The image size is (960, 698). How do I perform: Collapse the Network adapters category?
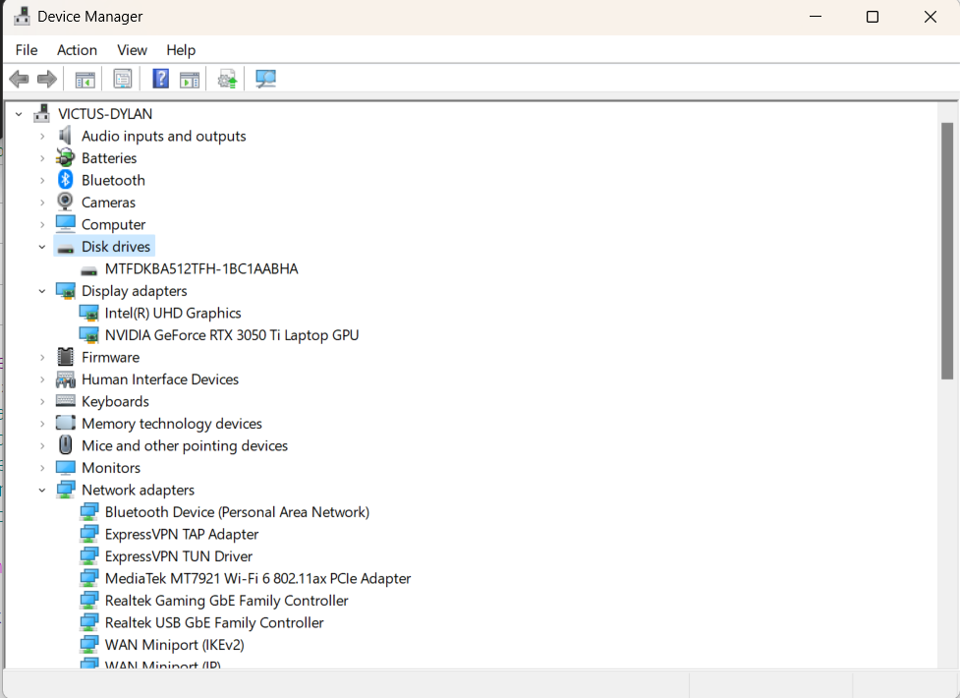41,490
